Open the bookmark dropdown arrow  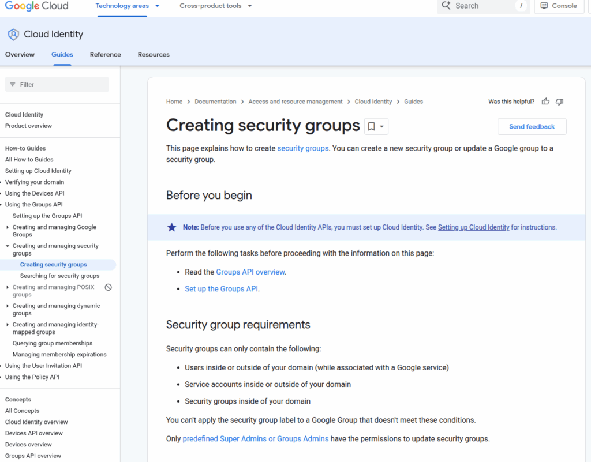(x=382, y=126)
